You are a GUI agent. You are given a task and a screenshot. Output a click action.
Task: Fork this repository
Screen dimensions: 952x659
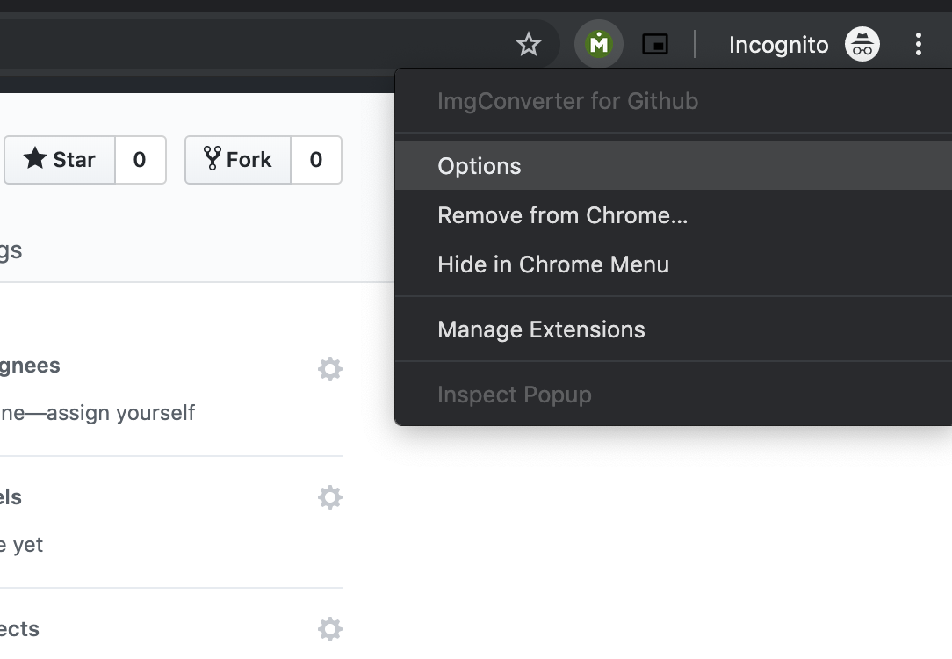238,160
